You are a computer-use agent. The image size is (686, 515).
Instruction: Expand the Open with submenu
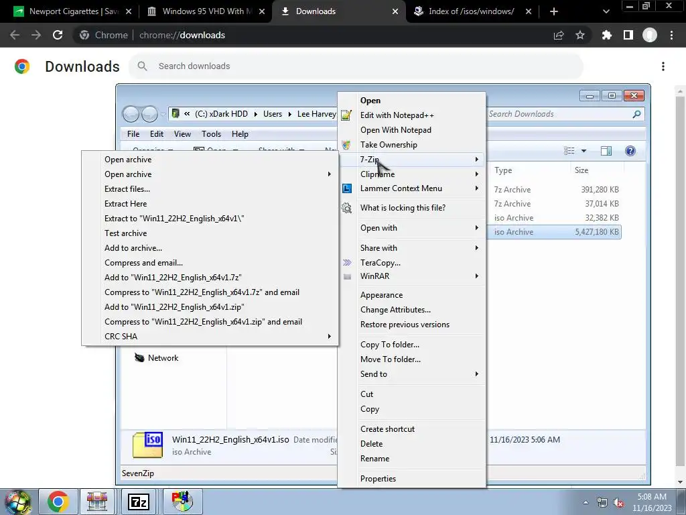point(411,228)
